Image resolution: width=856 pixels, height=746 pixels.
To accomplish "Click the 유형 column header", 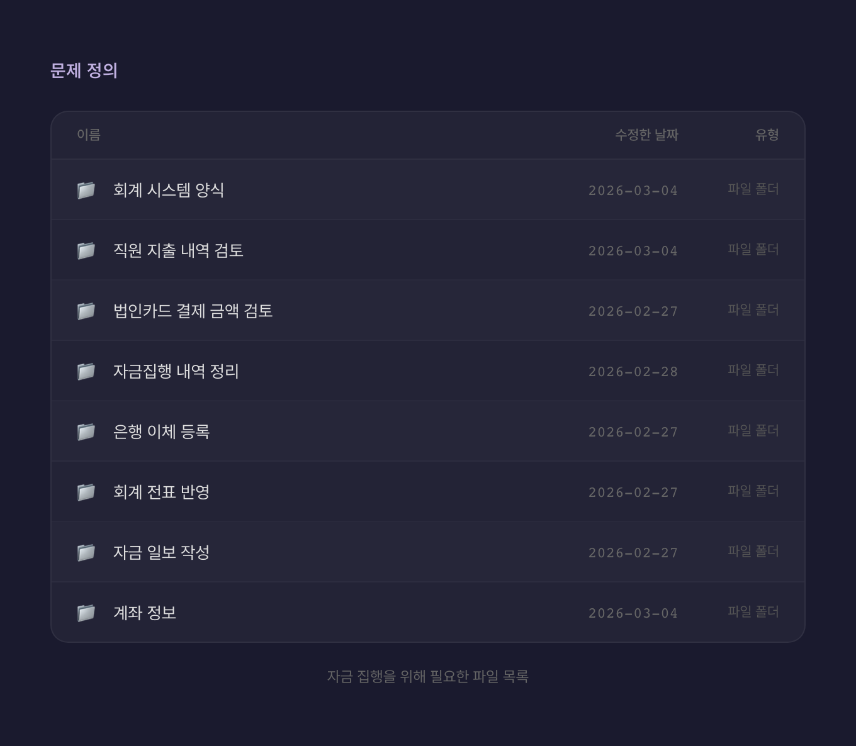I will [767, 135].
